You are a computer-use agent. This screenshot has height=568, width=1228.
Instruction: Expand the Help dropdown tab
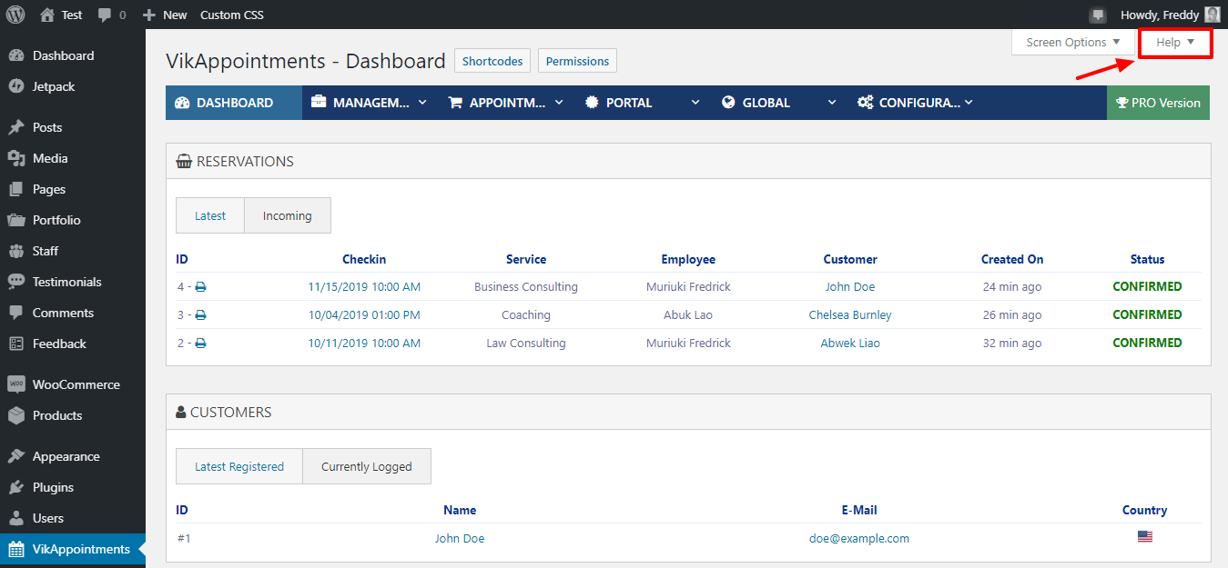(x=1175, y=43)
